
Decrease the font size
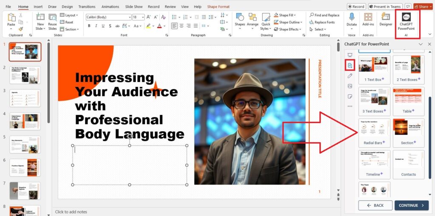pos(156,17)
